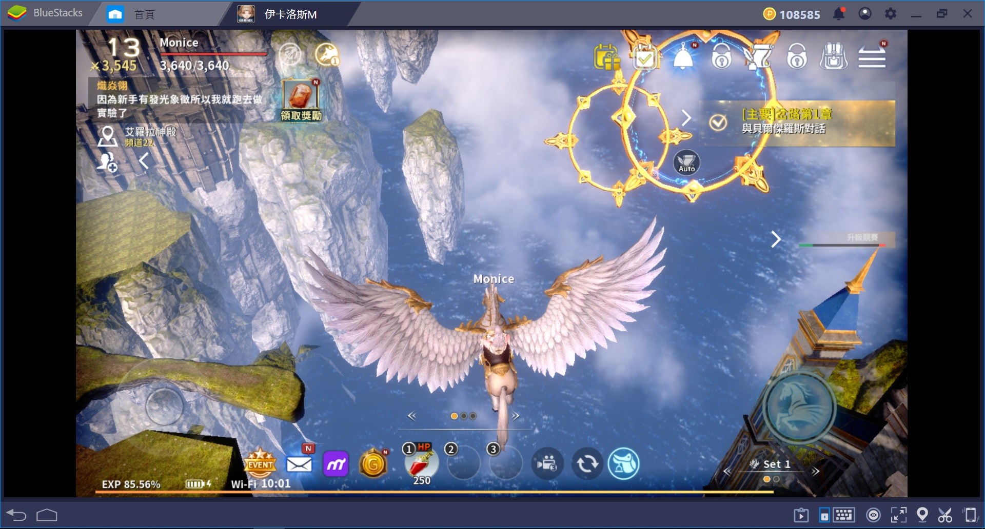The height and width of the screenshot is (529, 985).
Task: Open the purple m app icon
Action: [336, 464]
